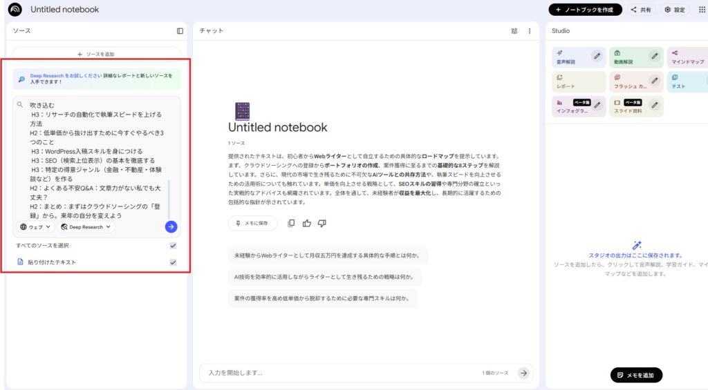Uncheck the 貼り付けたテキスト source checkbox

click(173, 262)
